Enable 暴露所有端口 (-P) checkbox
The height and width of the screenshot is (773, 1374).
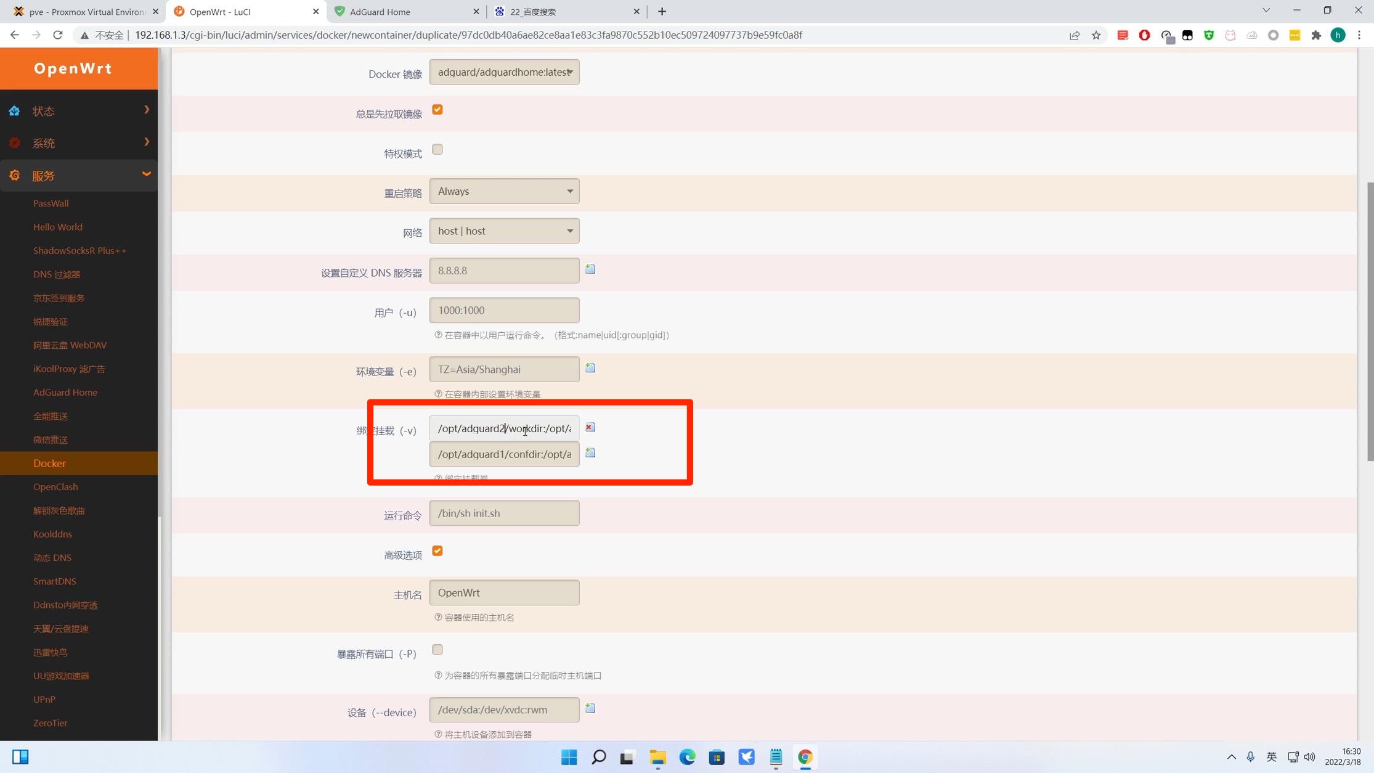pyautogui.click(x=437, y=649)
